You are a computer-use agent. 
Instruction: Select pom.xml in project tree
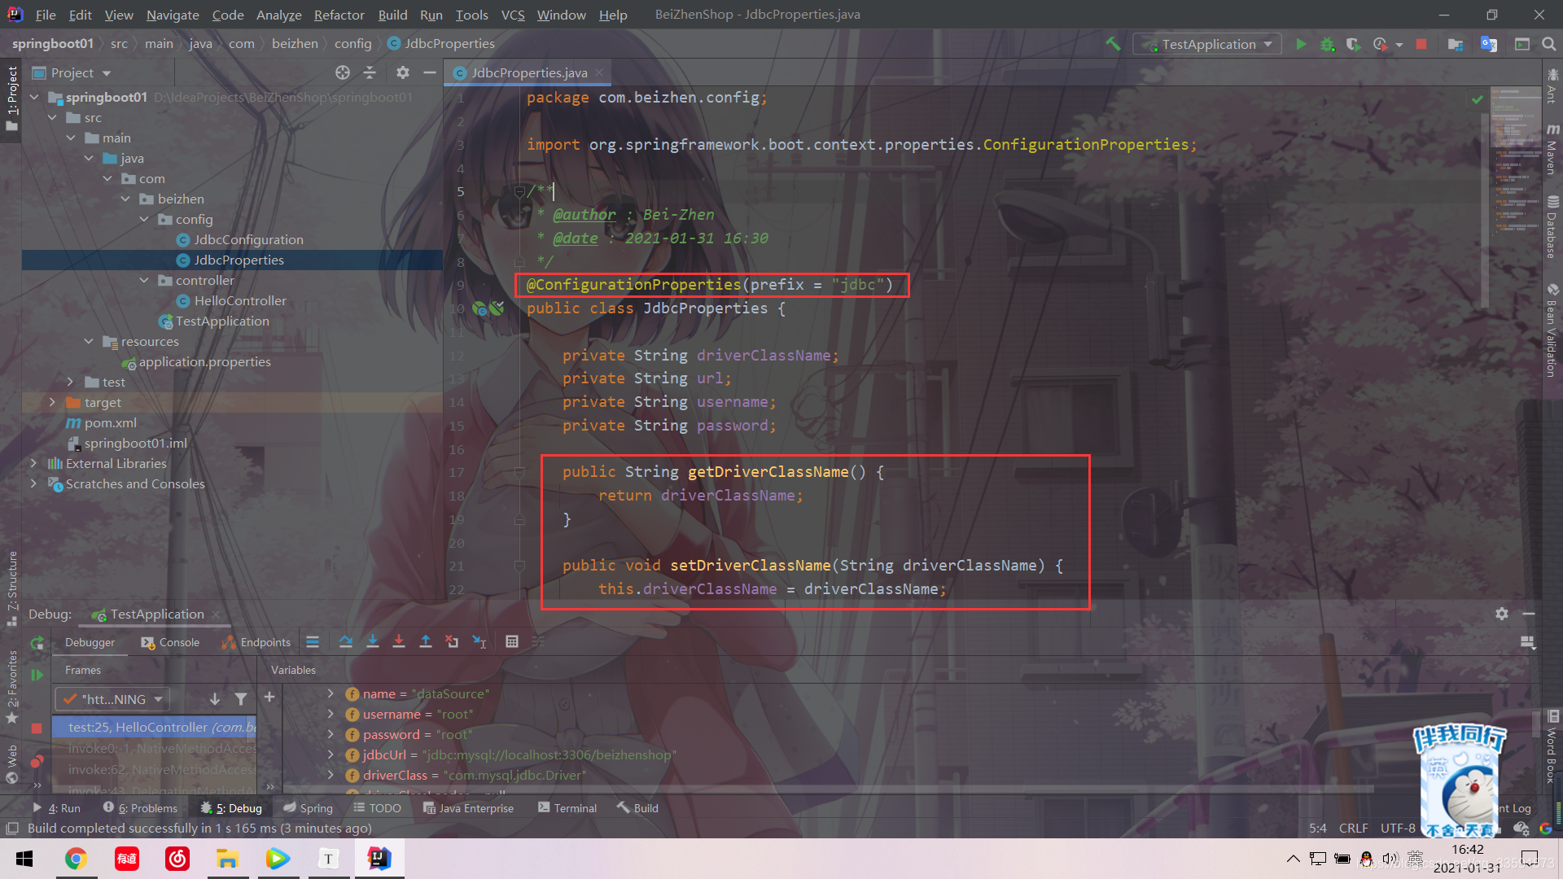click(110, 422)
